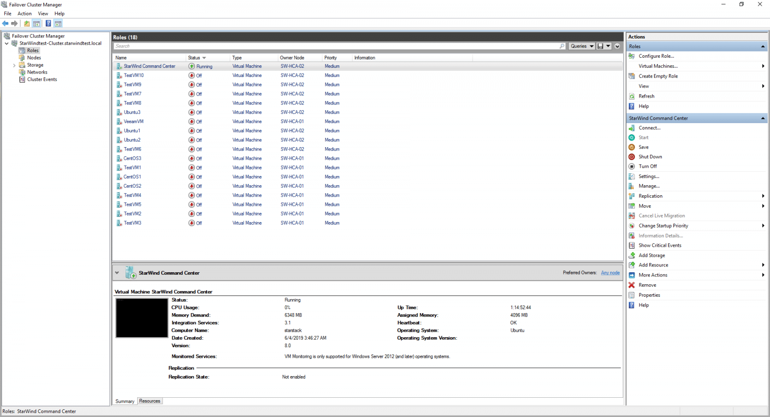Click Add Resource in the Actions pane
This screenshot has width=770, height=417.
[653, 265]
